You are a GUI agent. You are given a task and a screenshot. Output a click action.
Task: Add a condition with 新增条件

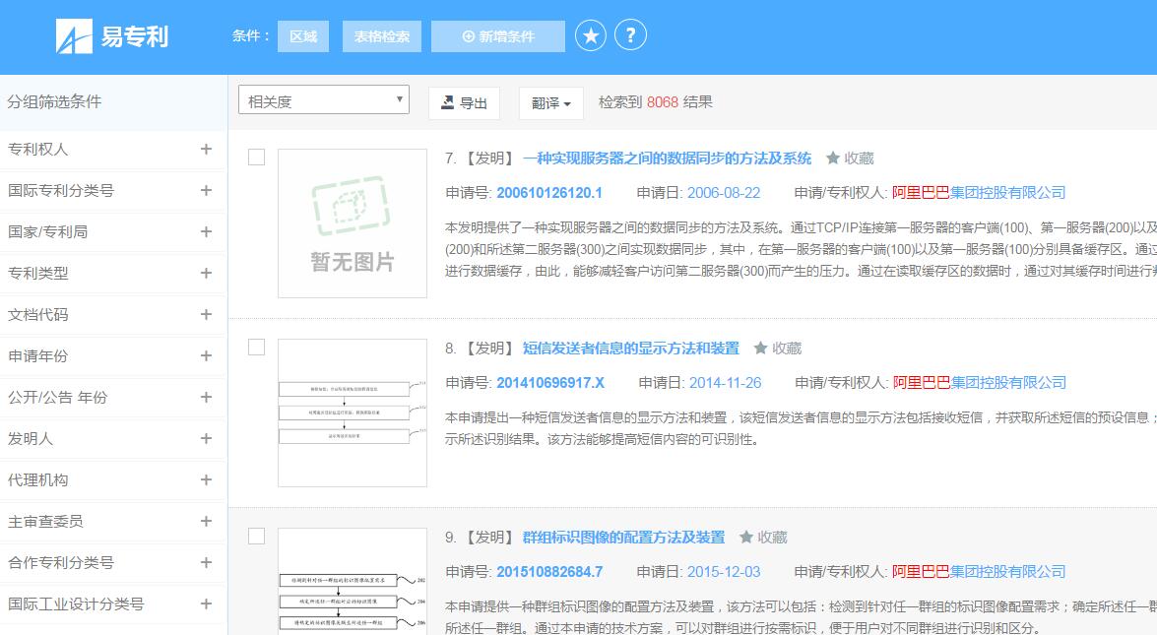[x=498, y=36]
